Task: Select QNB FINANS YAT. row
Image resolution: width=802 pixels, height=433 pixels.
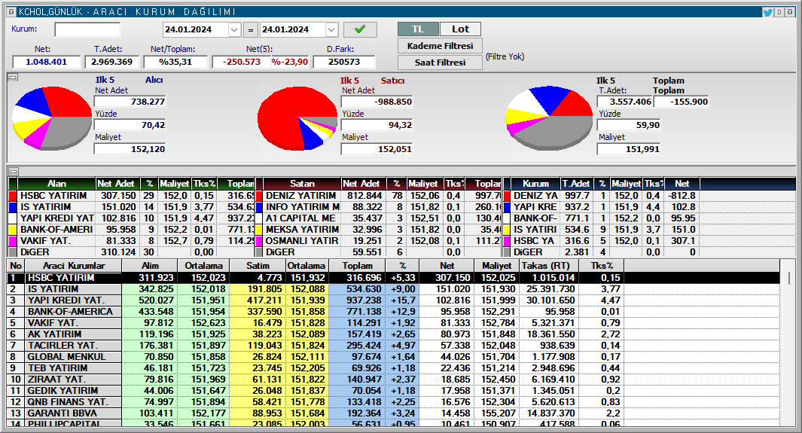Action: pyautogui.click(x=393, y=401)
